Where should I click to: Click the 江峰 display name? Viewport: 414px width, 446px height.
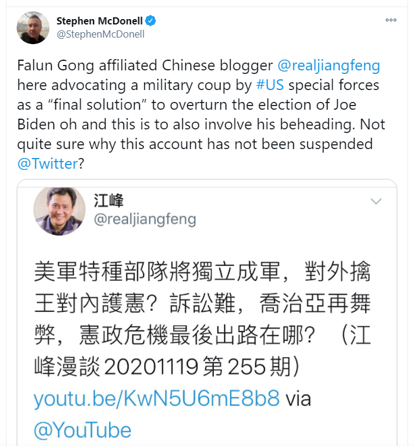[x=108, y=200]
